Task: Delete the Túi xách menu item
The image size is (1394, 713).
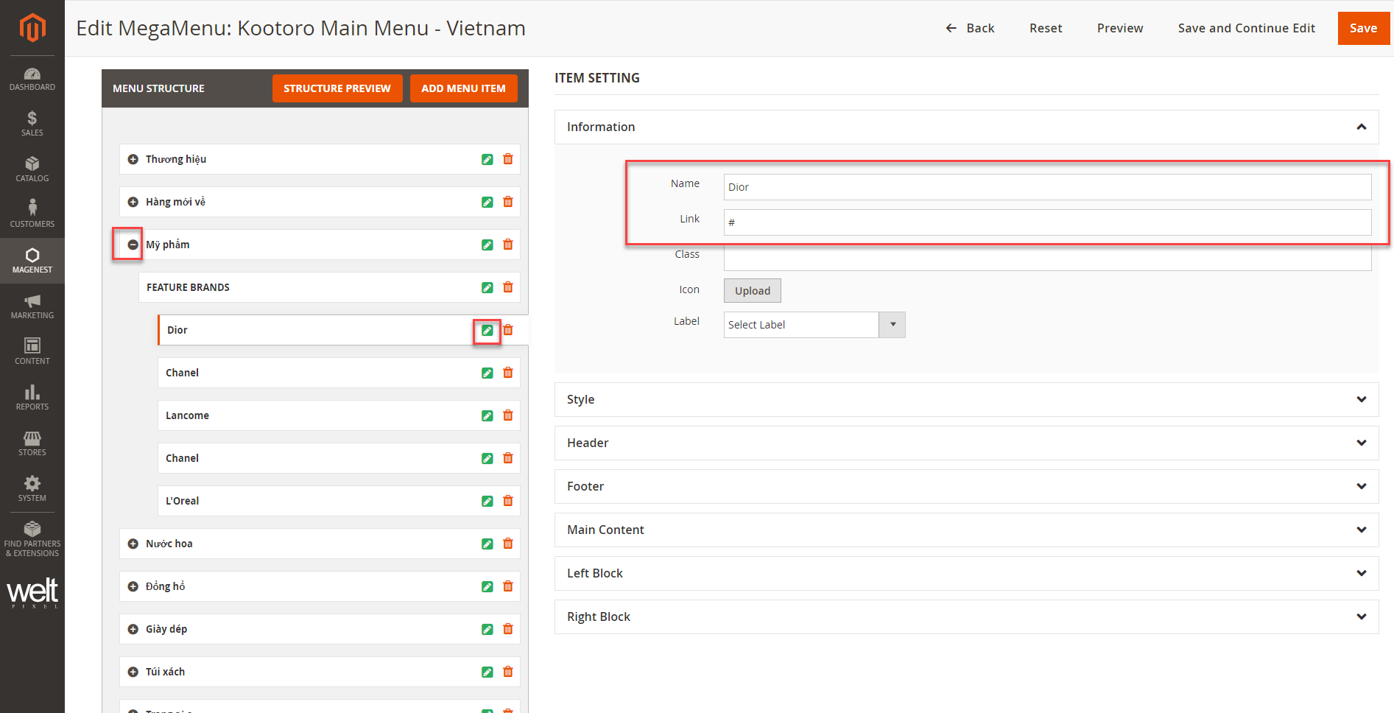Action: pyautogui.click(x=508, y=672)
